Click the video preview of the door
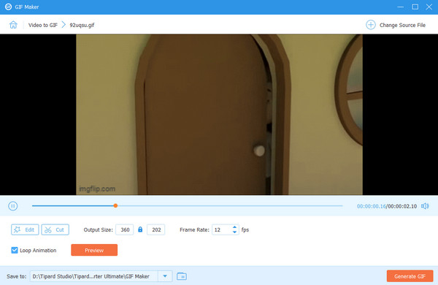Screen dimensions: 438x285 219,115
